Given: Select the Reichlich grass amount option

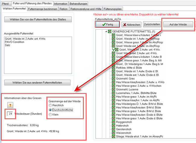Looking at the screenshot, I should tap(50, 105).
